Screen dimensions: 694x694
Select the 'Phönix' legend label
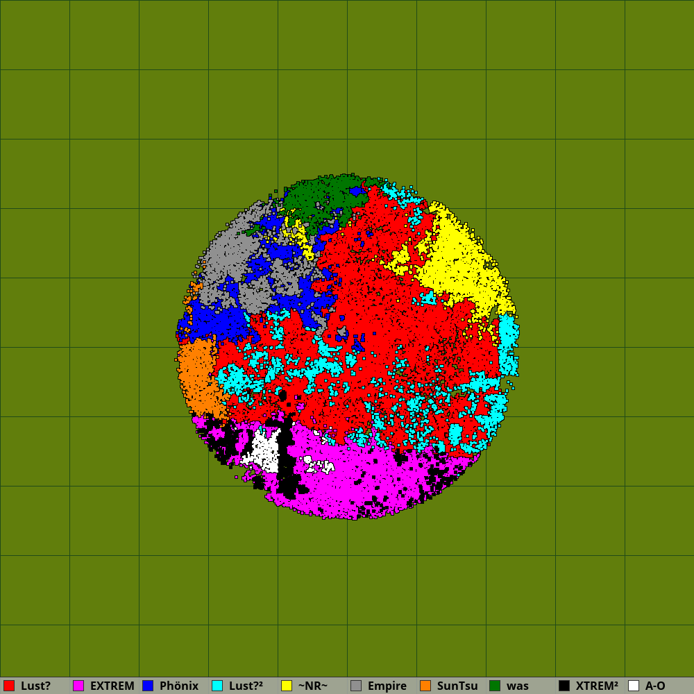click(x=179, y=686)
